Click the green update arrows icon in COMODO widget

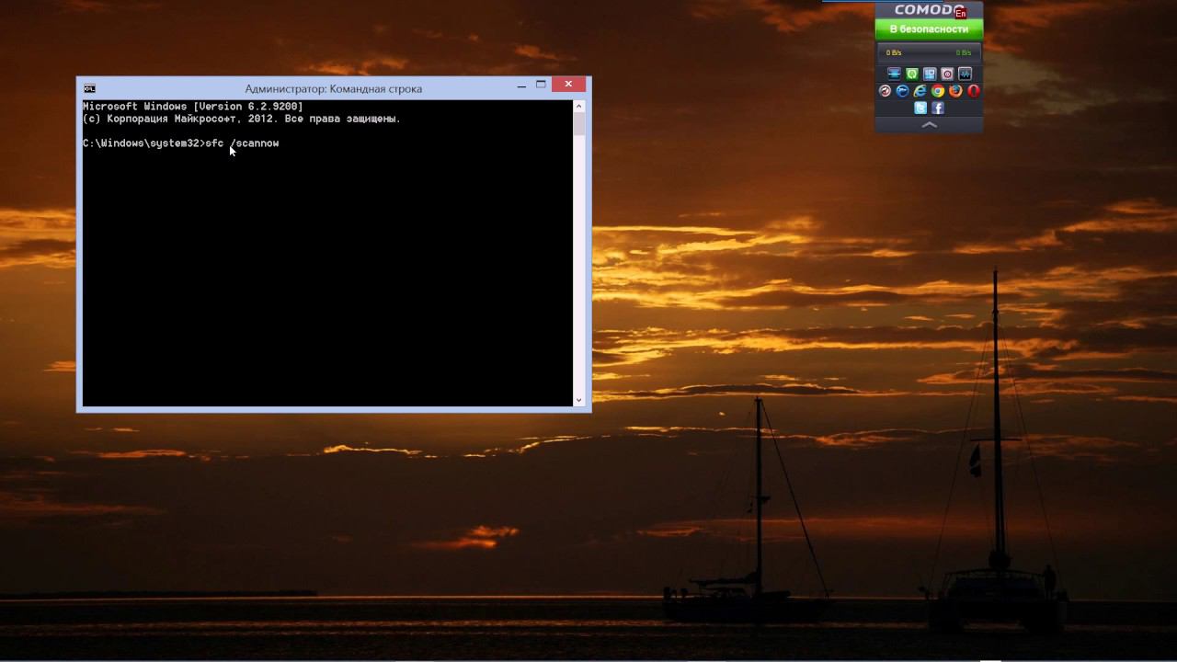click(x=911, y=74)
